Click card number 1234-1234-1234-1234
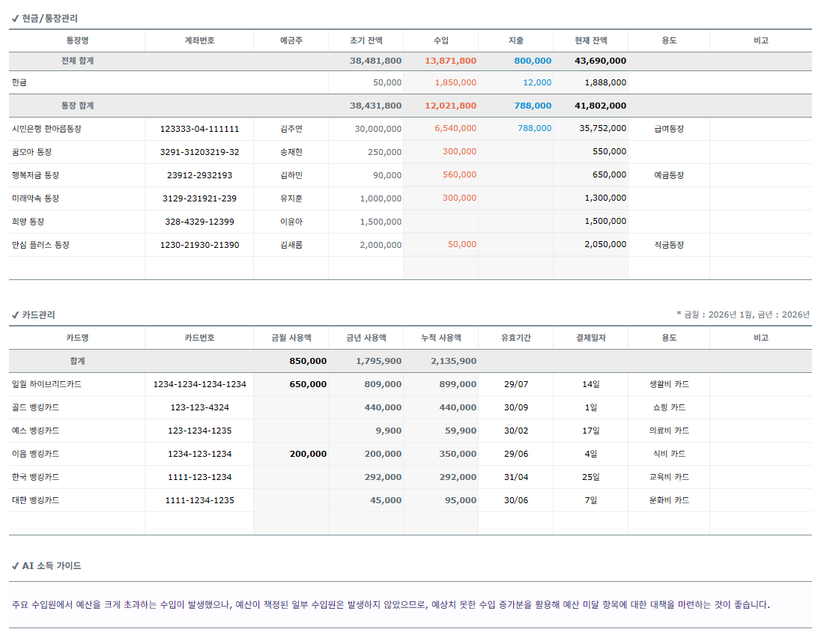The height and width of the screenshot is (641, 821). click(199, 384)
